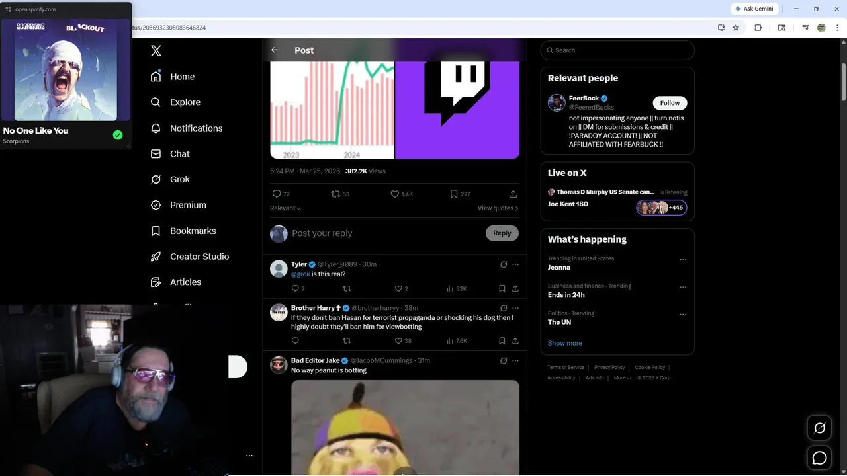Click the @grok mention link

(300, 274)
